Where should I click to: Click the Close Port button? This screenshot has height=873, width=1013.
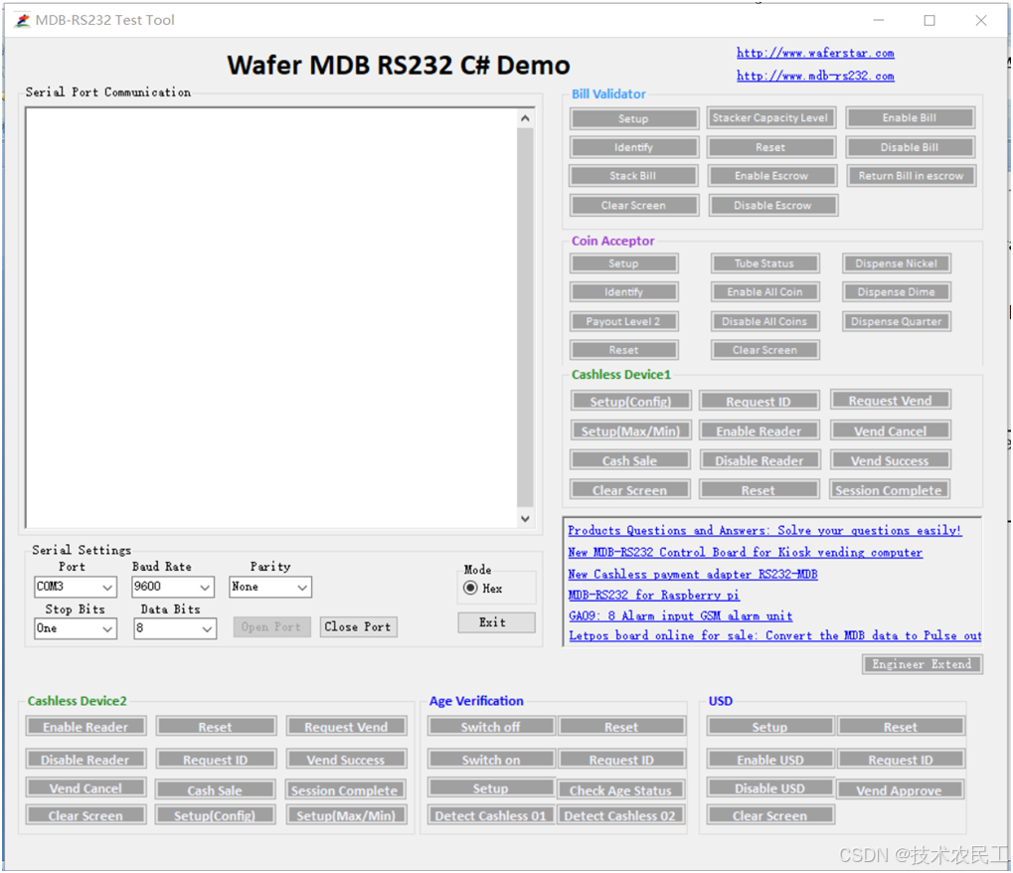click(358, 626)
